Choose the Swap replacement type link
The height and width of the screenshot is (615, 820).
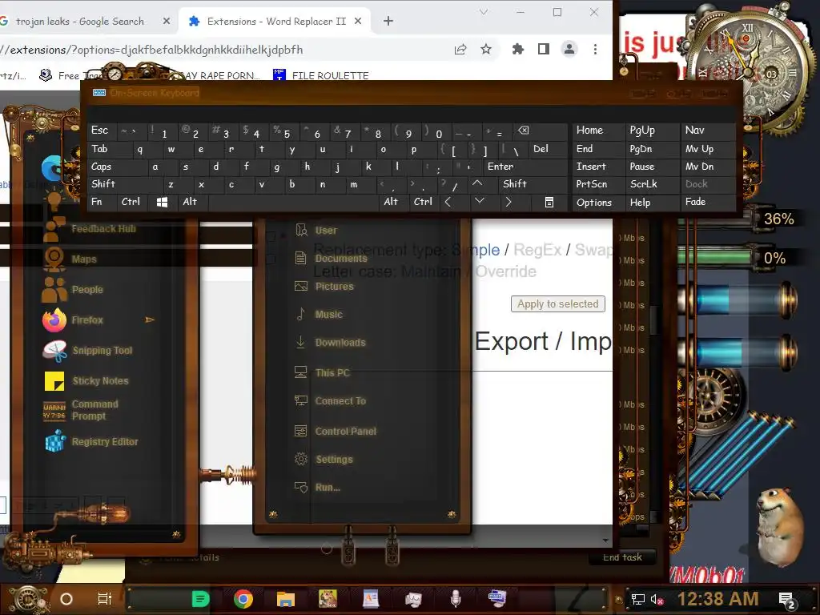click(593, 250)
